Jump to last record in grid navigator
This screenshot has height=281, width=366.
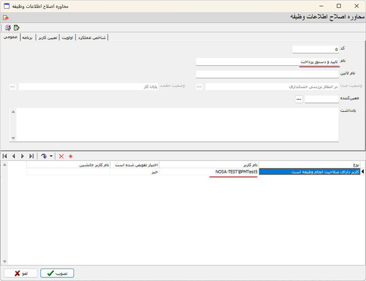(31, 156)
